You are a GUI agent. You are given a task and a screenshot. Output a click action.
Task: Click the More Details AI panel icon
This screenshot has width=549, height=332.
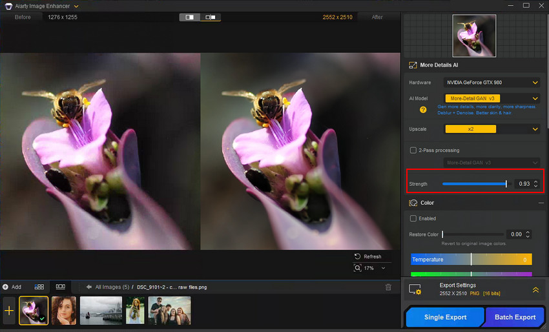tap(413, 65)
